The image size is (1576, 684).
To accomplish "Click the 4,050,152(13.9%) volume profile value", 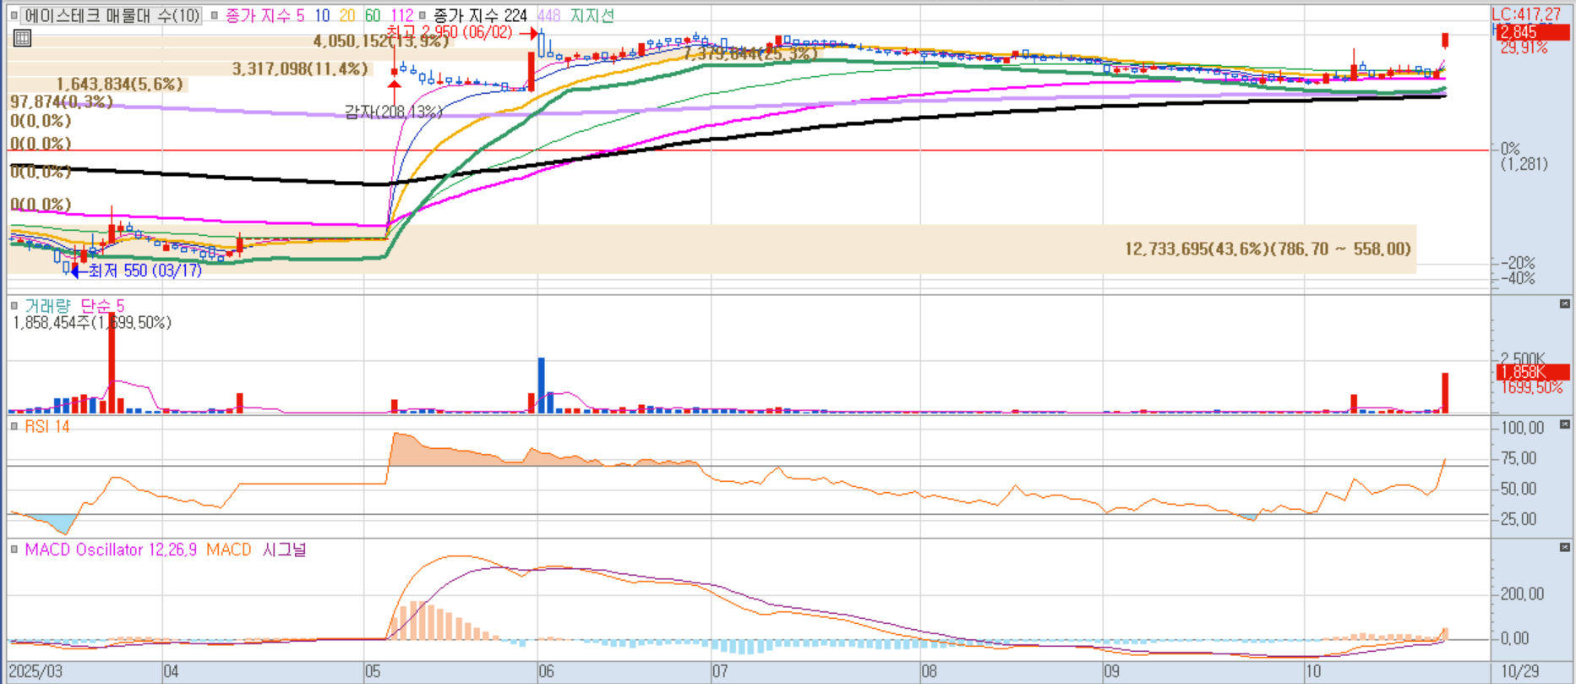I will tap(380, 41).
